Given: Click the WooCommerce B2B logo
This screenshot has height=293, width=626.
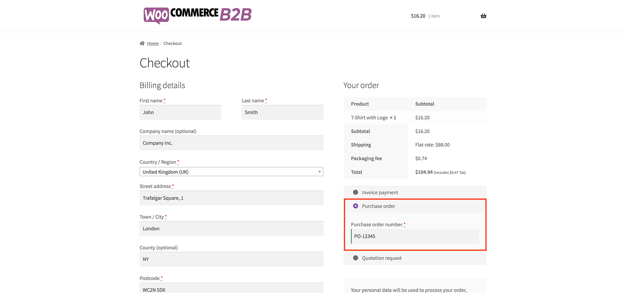Looking at the screenshot, I should click(198, 15).
